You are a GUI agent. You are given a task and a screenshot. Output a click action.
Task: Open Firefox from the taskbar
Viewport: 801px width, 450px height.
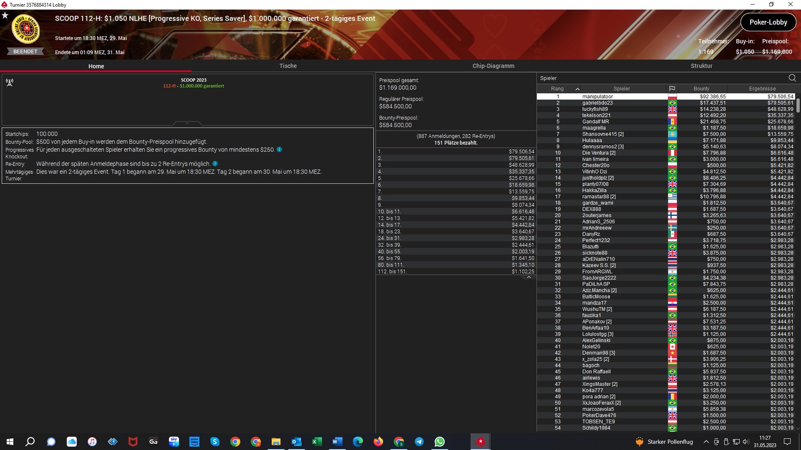tap(378, 442)
